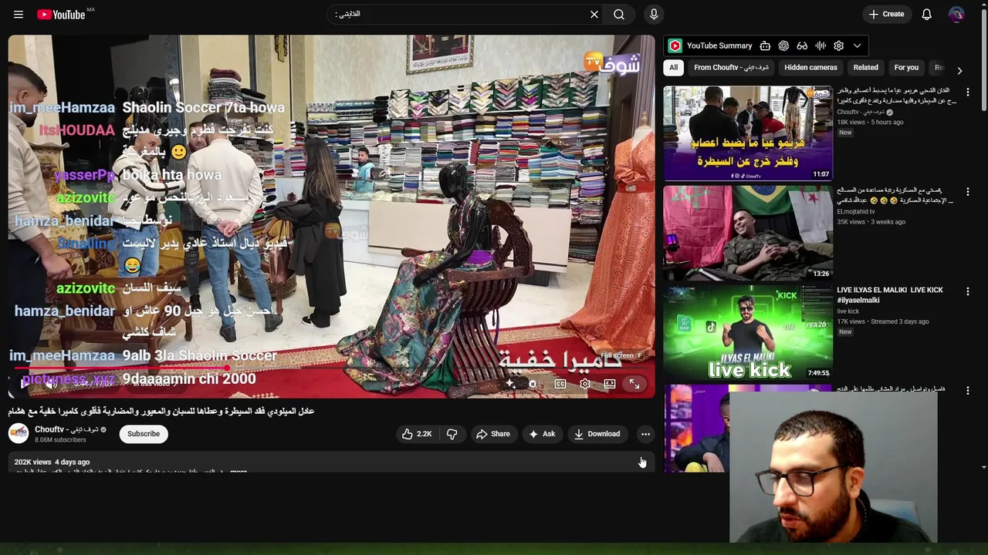This screenshot has height=555, width=988.
Task: Show more filter chips with right arrow
Action: (959, 70)
